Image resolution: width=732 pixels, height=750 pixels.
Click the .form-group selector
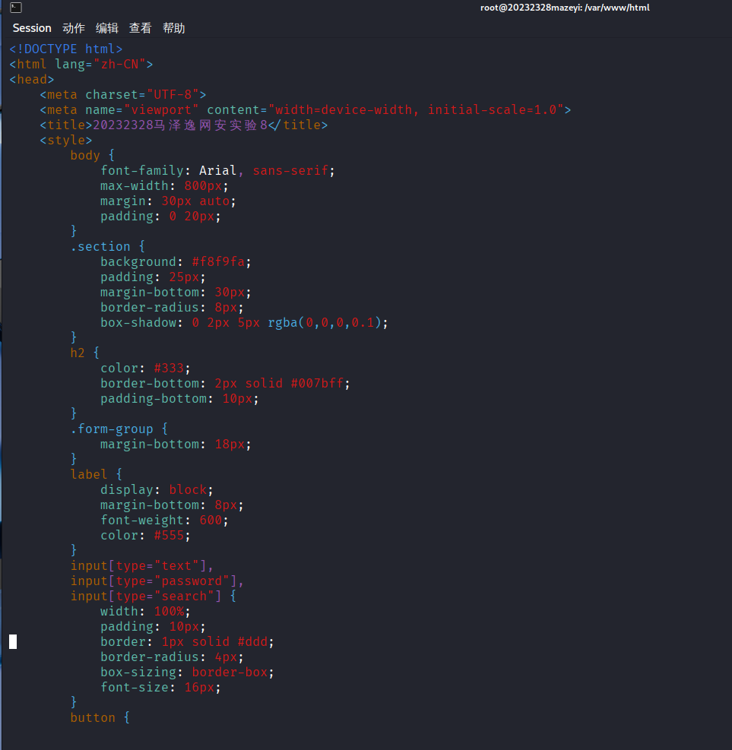click(112, 429)
